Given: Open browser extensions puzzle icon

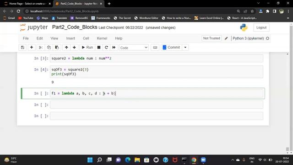Looking at the screenshot, I should click(x=267, y=11).
